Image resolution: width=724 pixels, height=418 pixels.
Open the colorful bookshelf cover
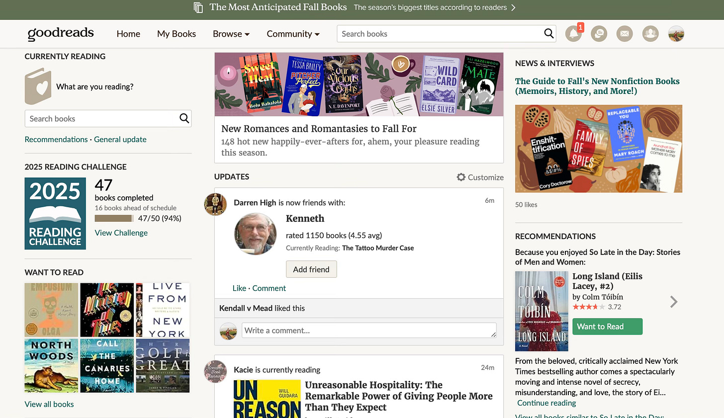[x=107, y=310]
